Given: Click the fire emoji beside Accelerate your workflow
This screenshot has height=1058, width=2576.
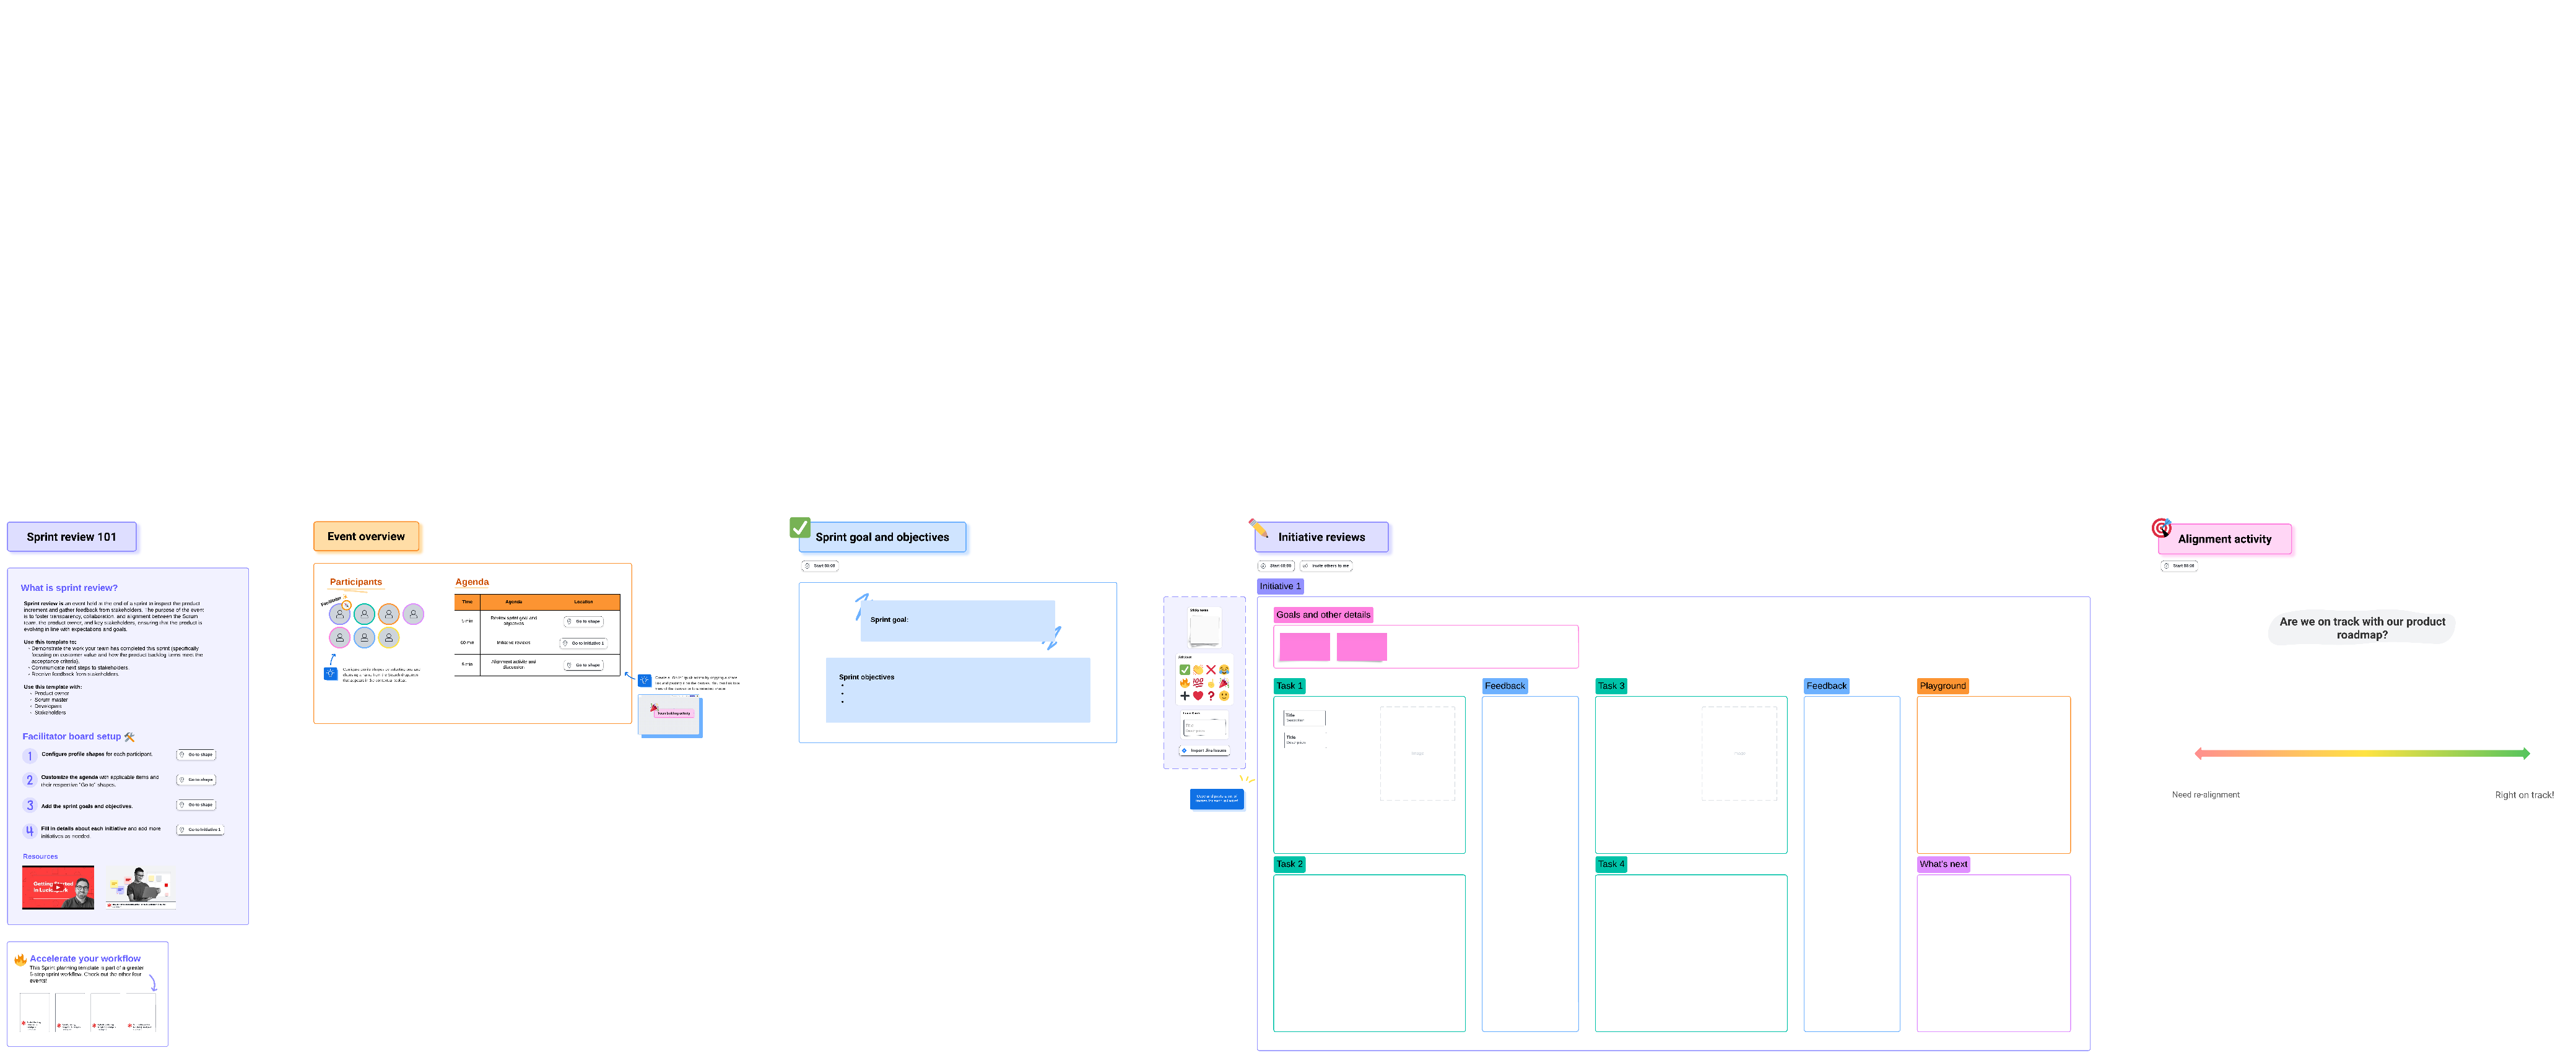Looking at the screenshot, I should pos(20,959).
